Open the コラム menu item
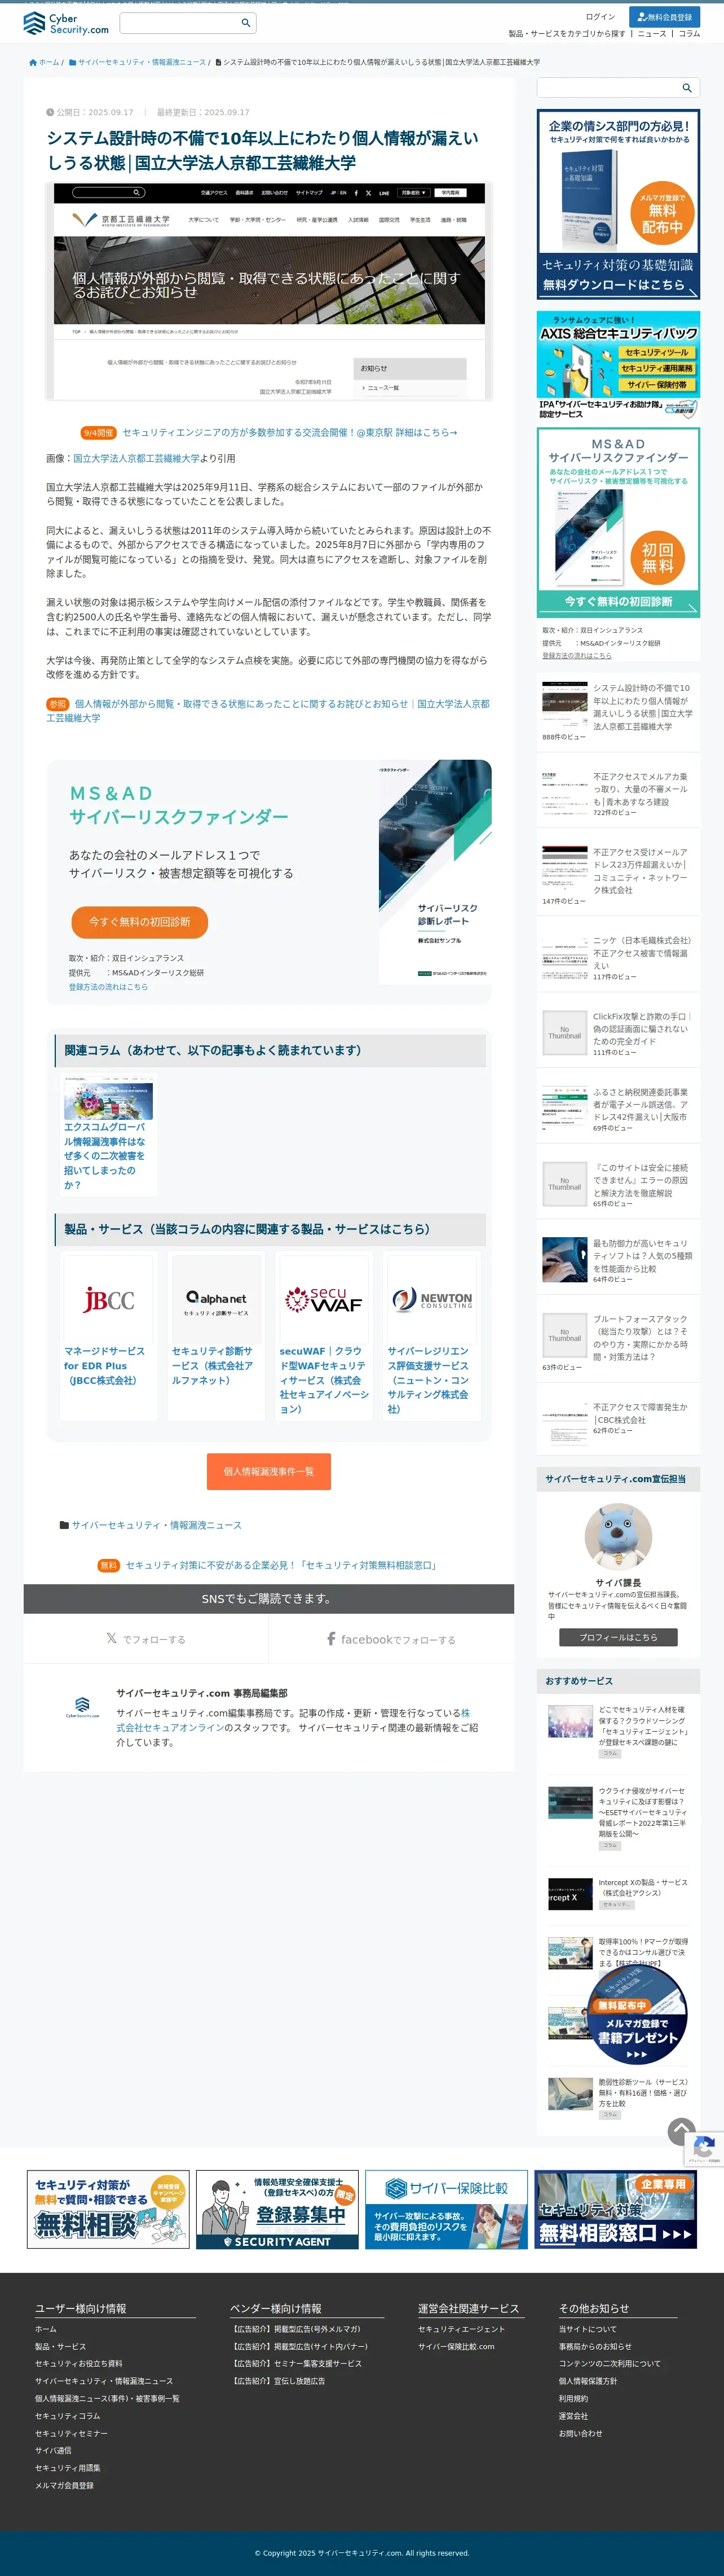 (689, 34)
